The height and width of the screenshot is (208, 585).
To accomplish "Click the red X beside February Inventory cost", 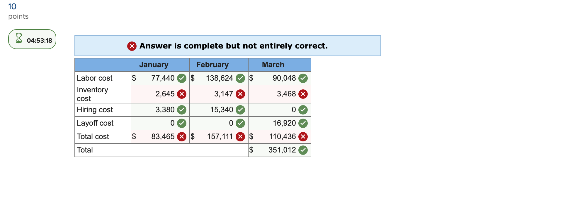I will [x=240, y=94].
